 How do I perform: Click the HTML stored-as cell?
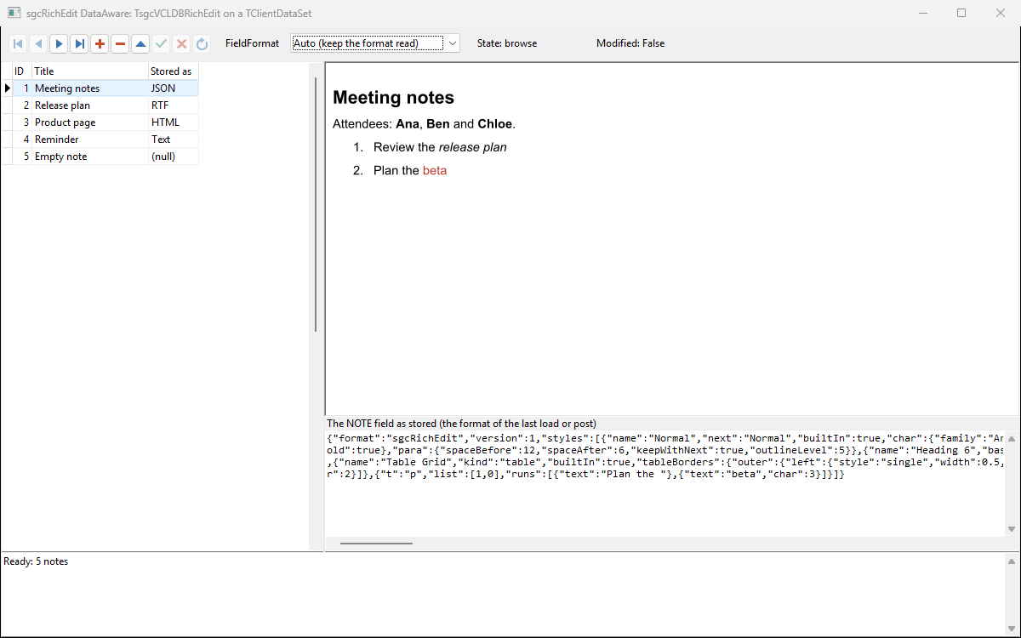coord(174,122)
